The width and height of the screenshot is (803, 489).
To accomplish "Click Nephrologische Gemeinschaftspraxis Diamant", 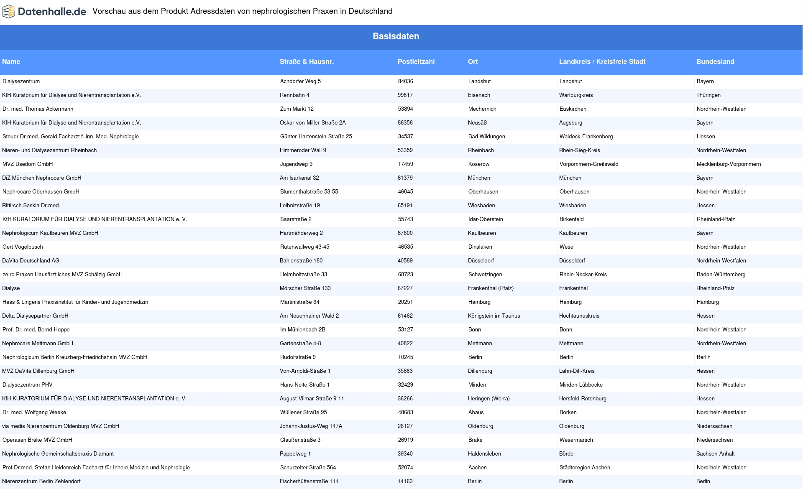I will point(58,454).
